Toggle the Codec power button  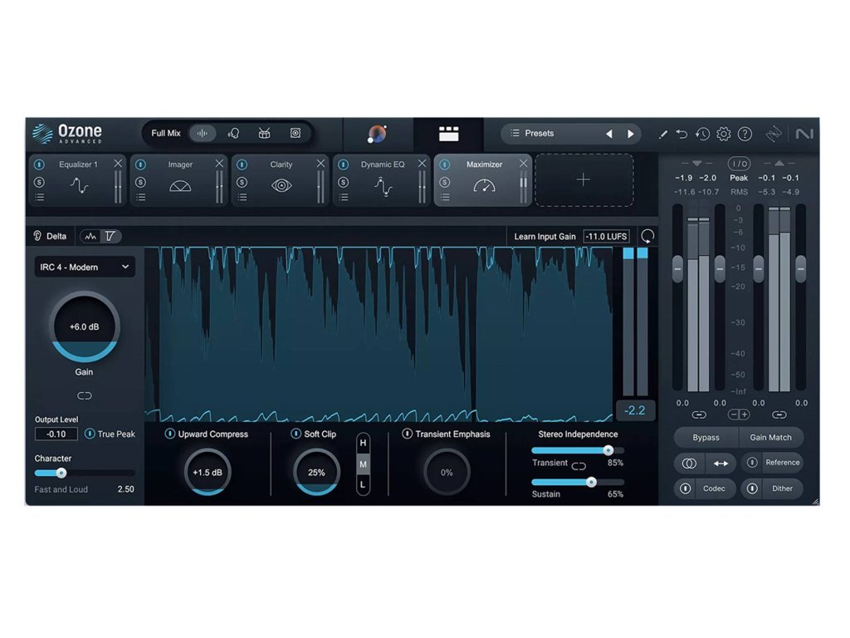pyautogui.click(x=685, y=488)
